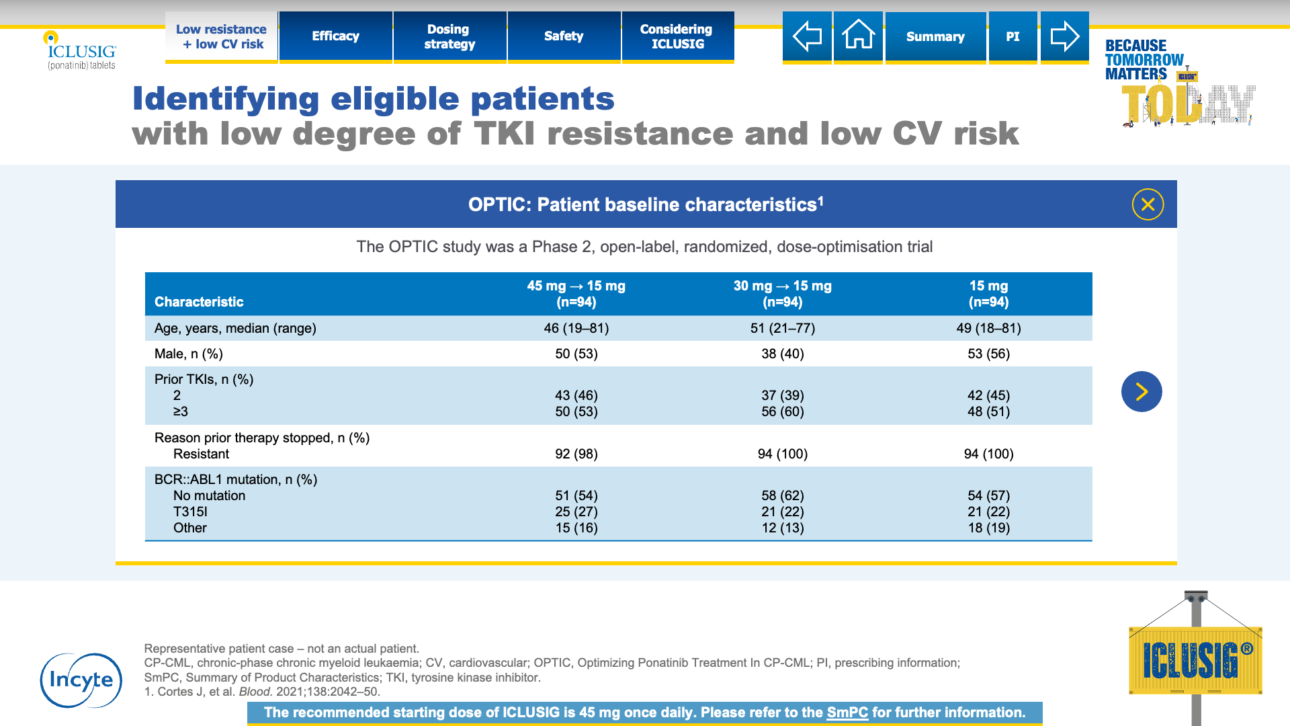Click the value 38 (40) for Male
Image resolution: width=1290 pixels, height=726 pixels.
point(783,354)
